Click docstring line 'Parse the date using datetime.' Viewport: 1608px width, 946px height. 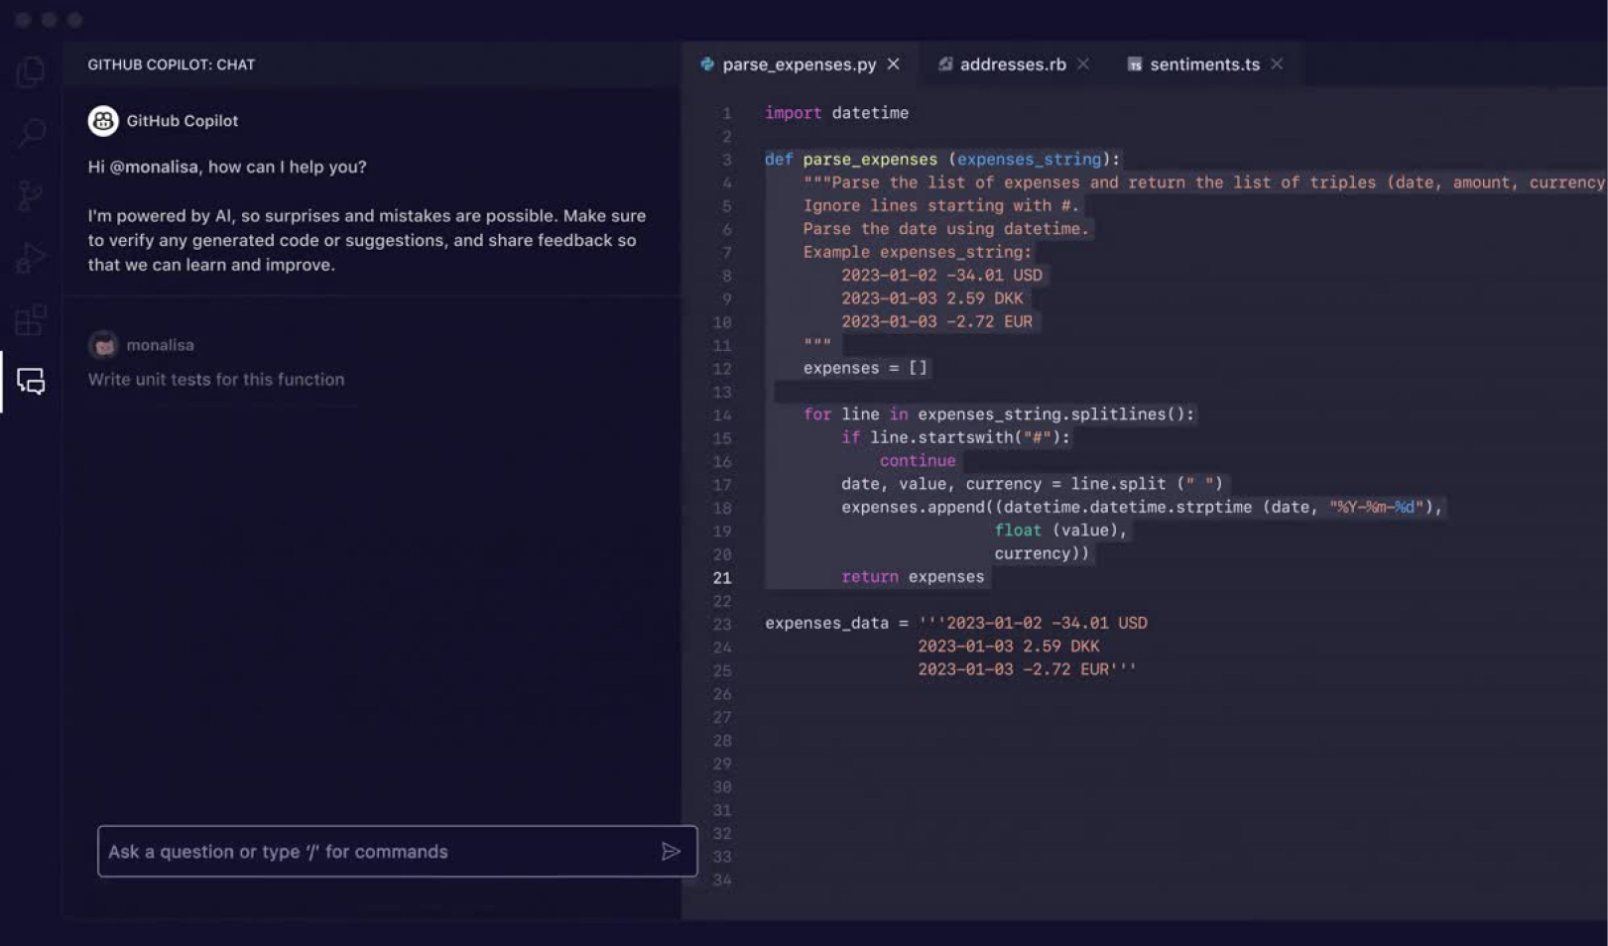pos(946,229)
